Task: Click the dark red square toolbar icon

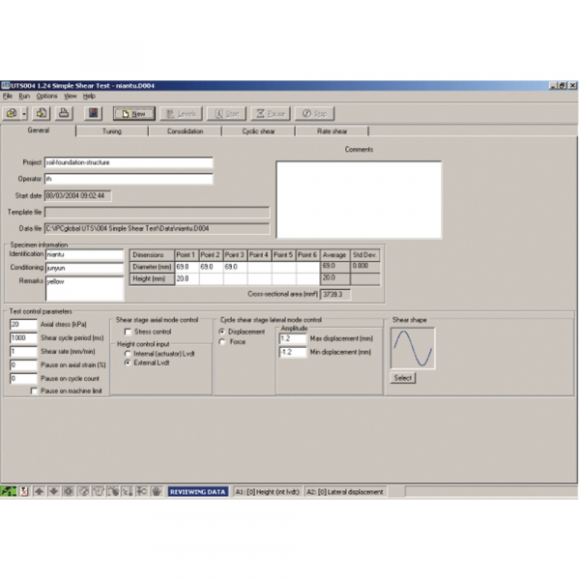Action: coord(94,113)
